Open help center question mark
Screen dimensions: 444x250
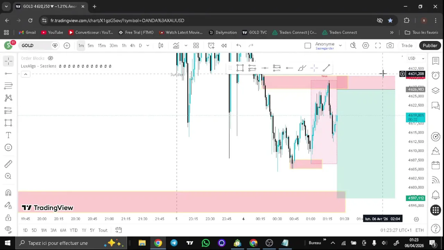point(436,228)
